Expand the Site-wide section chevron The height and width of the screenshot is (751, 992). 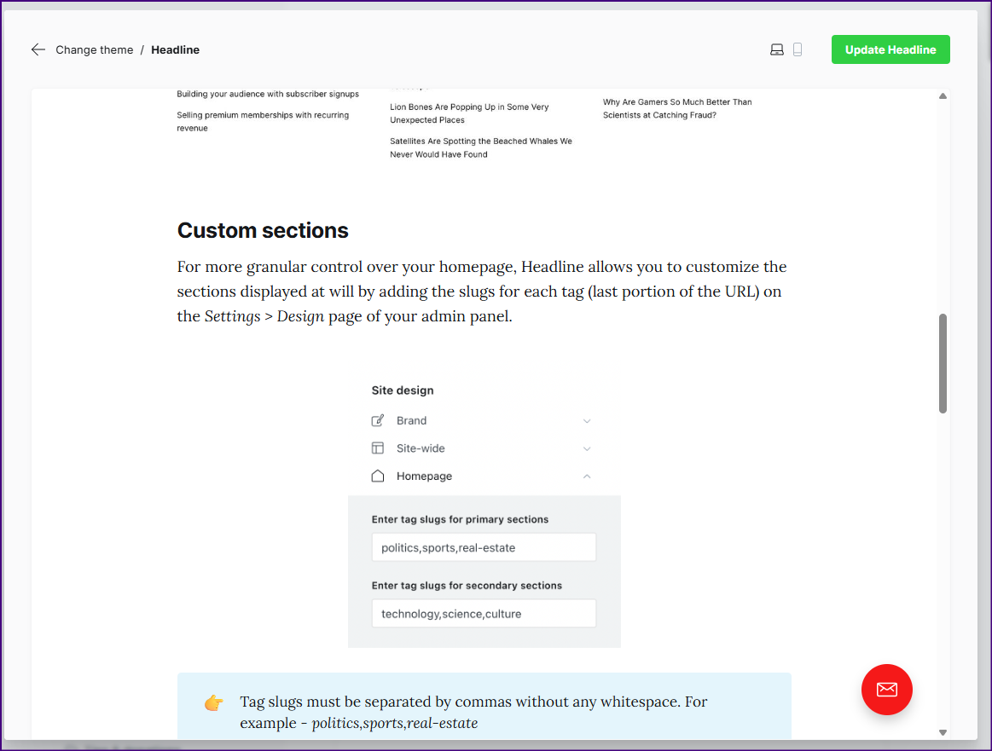point(587,448)
